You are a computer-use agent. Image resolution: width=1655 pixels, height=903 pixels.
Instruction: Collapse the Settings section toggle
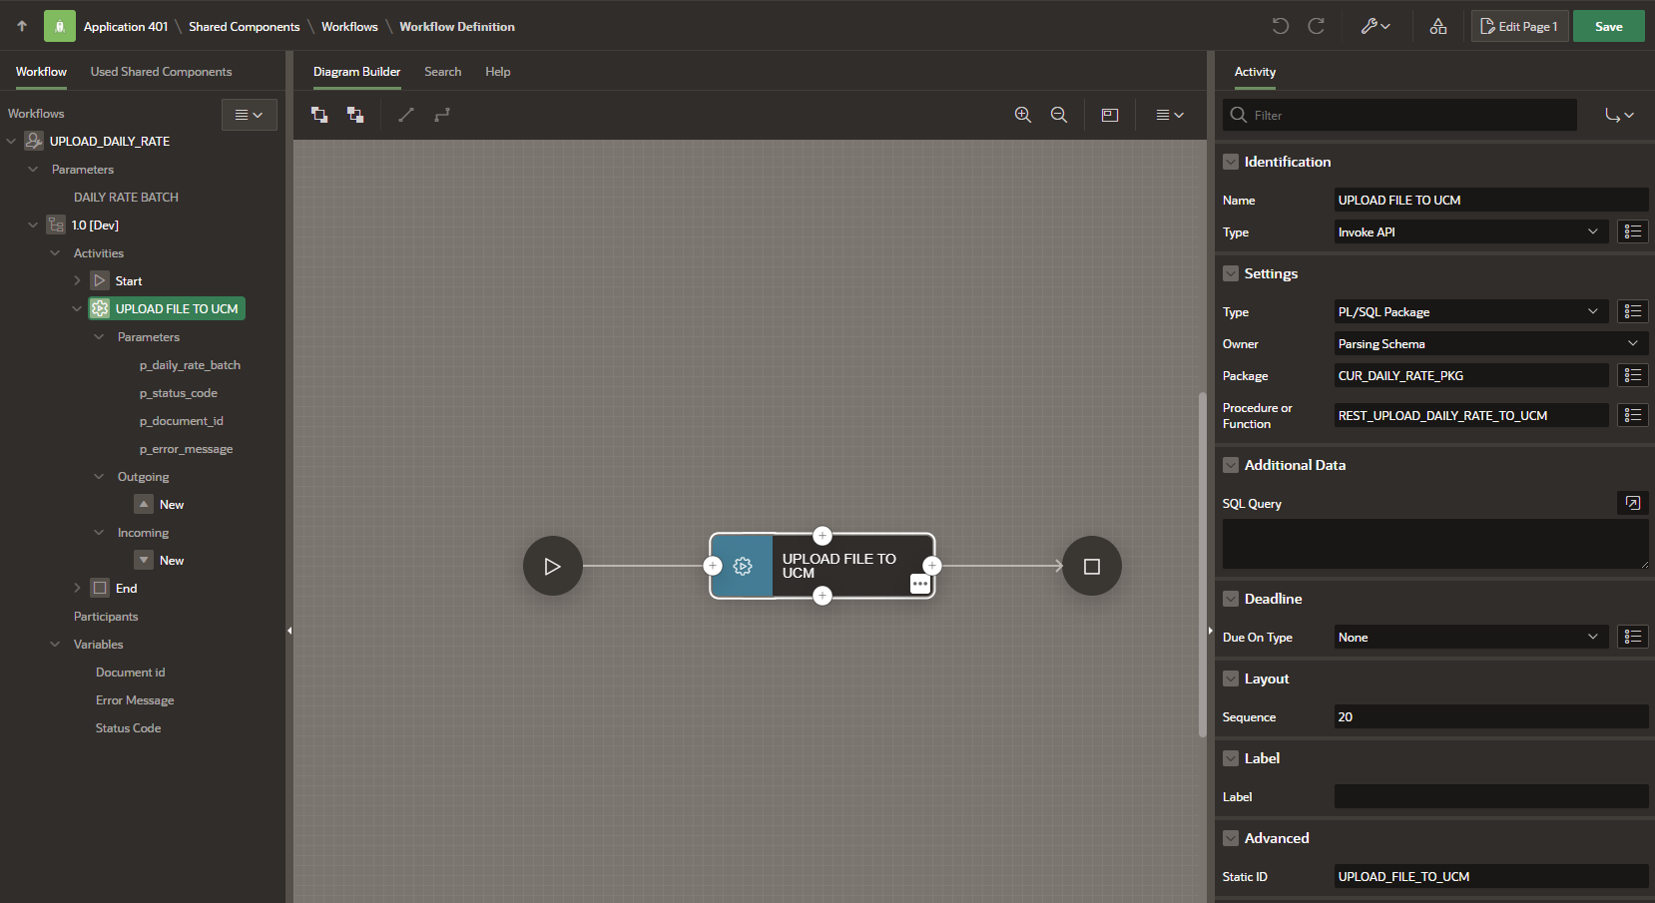(x=1231, y=273)
